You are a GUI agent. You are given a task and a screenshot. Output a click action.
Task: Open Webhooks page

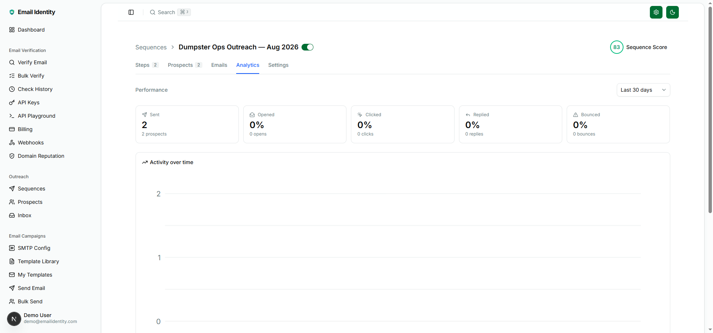point(26,143)
